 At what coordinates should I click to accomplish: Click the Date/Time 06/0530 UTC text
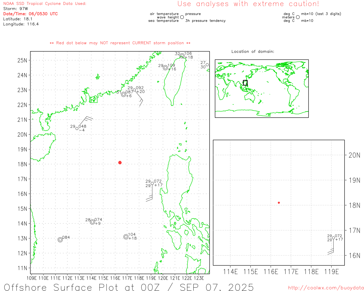(30, 14)
